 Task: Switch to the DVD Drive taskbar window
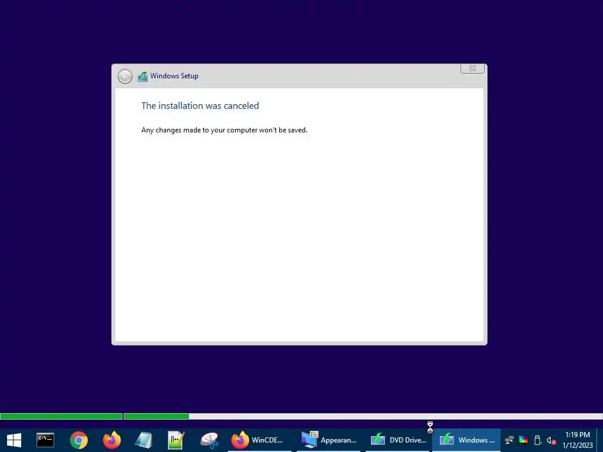coord(397,440)
